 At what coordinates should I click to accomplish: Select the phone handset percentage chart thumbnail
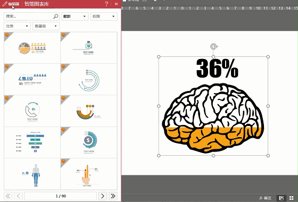(x=32, y=111)
